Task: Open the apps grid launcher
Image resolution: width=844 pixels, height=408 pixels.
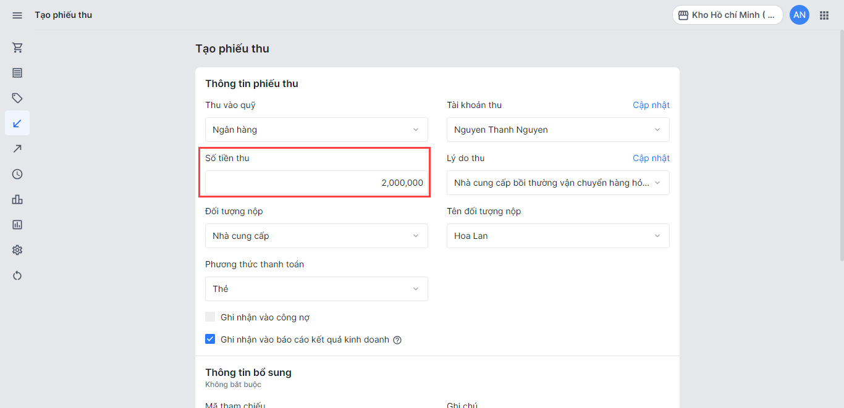Action: (824, 15)
